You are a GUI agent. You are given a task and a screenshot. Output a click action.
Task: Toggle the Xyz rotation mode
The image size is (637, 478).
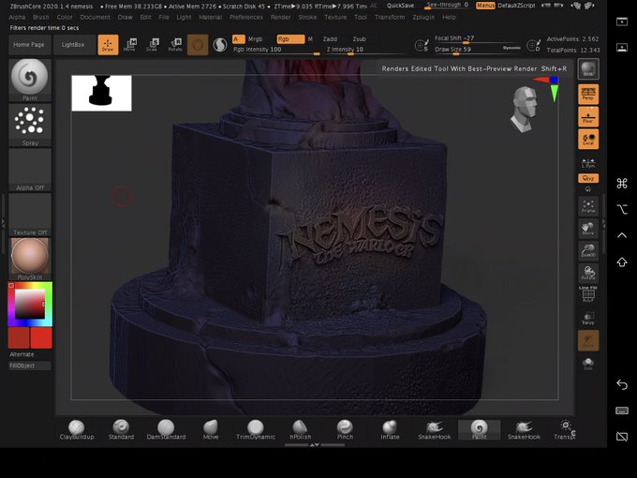point(588,178)
